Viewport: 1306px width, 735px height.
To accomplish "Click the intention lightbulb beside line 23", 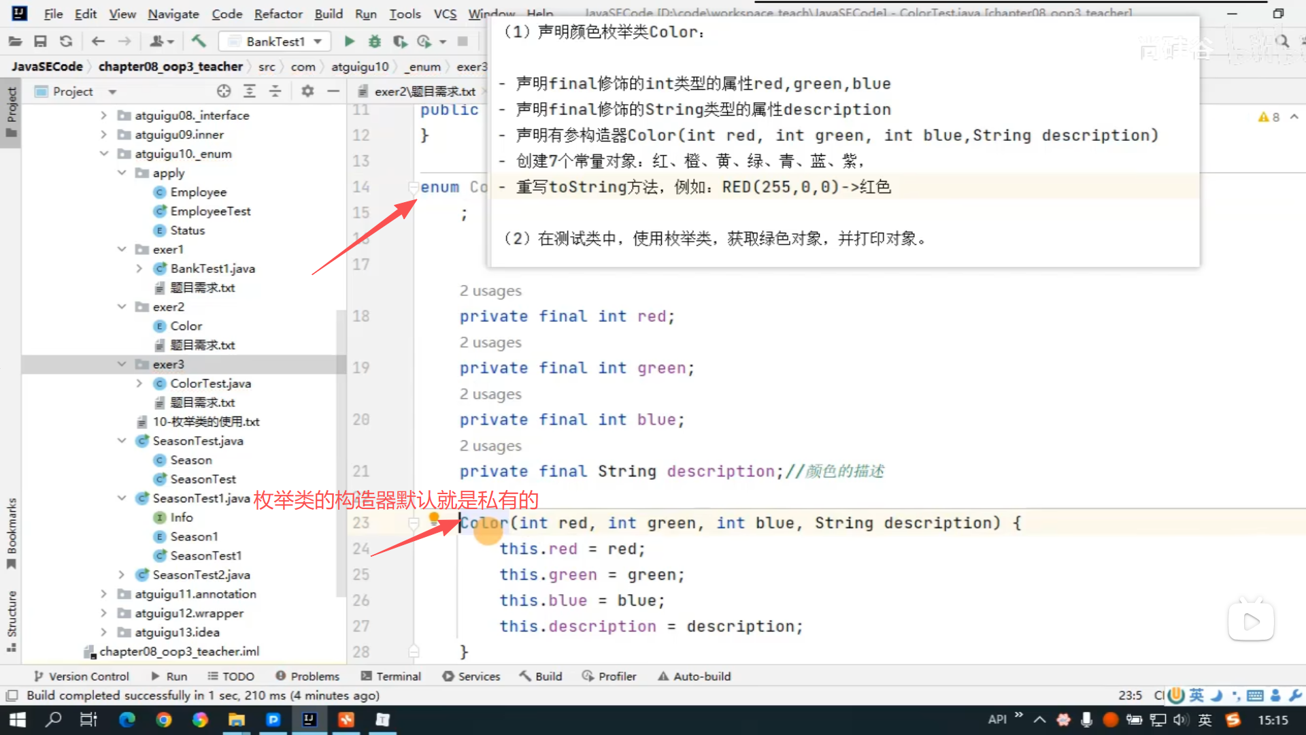I will [x=434, y=518].
